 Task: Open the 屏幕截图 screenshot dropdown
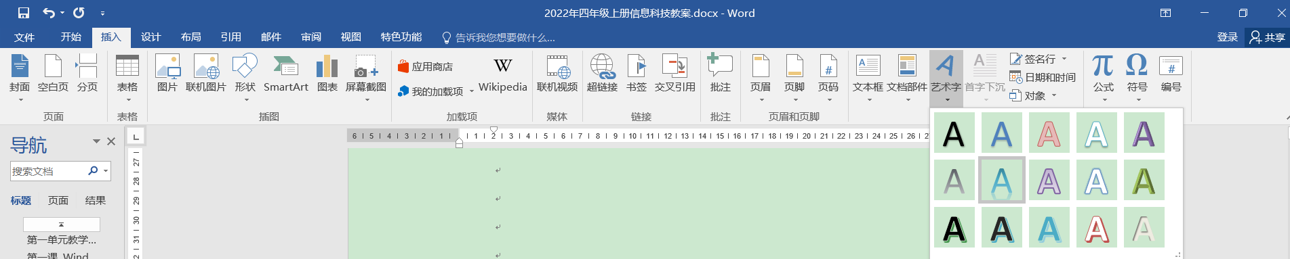(366, 78)
